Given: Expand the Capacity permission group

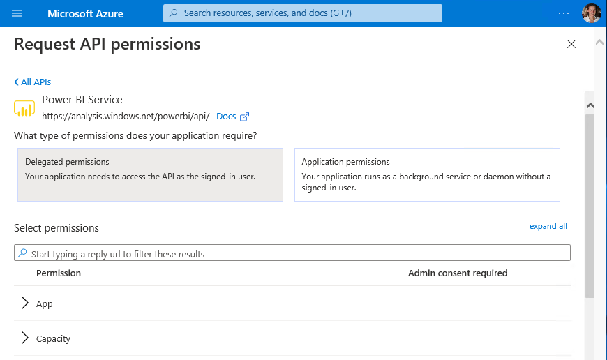Looking at the screenshot, I should [25, 338].
